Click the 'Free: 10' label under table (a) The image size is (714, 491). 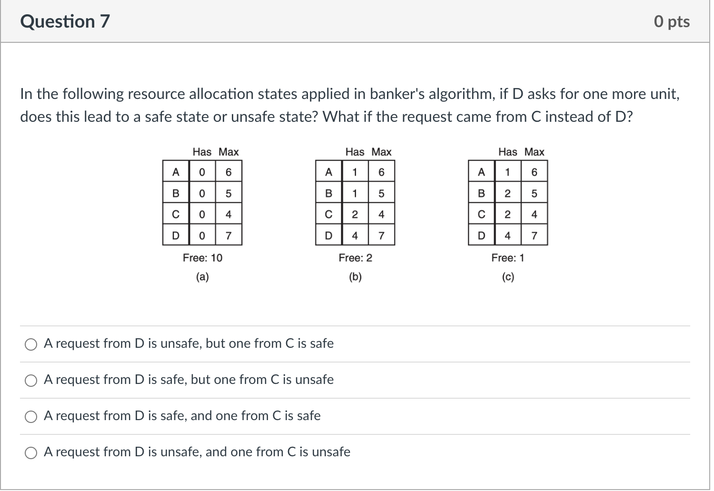(202, 258)
